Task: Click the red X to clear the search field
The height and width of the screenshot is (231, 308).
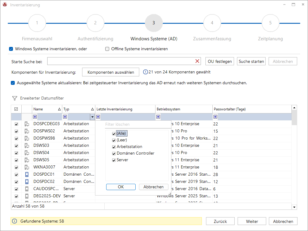Action: pos(197,61)
